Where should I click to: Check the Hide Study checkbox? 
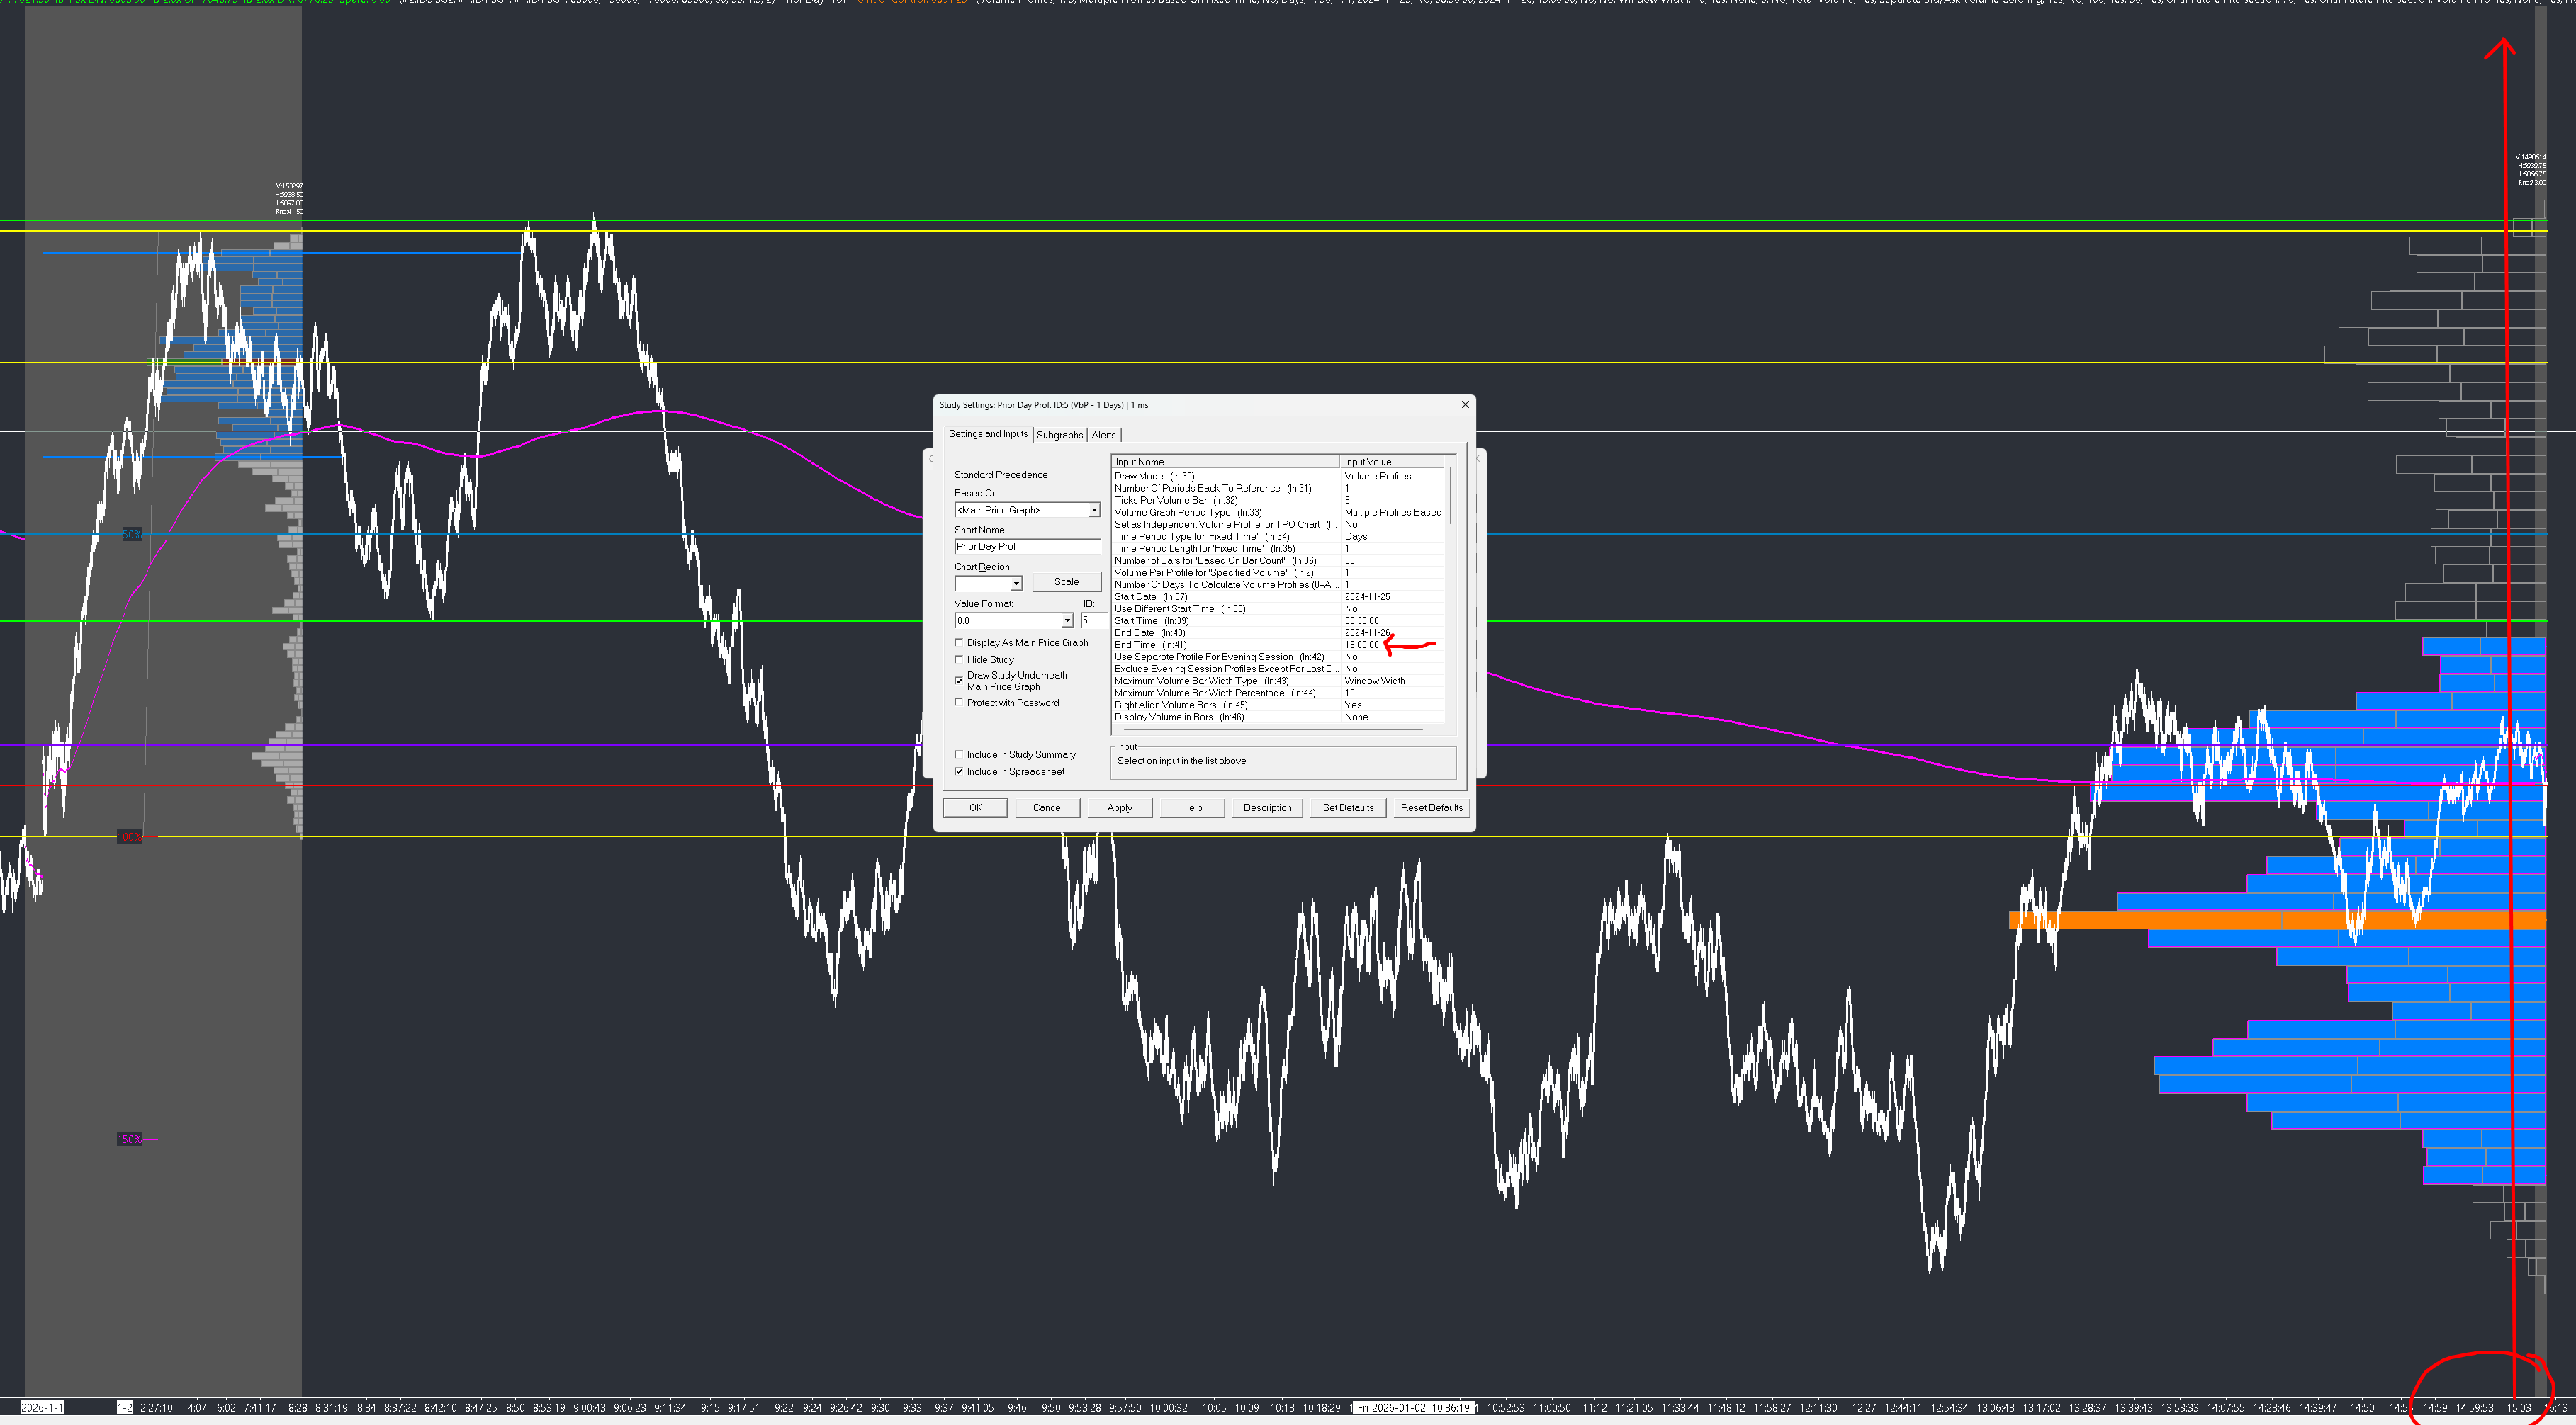click(x=959, y=659)
